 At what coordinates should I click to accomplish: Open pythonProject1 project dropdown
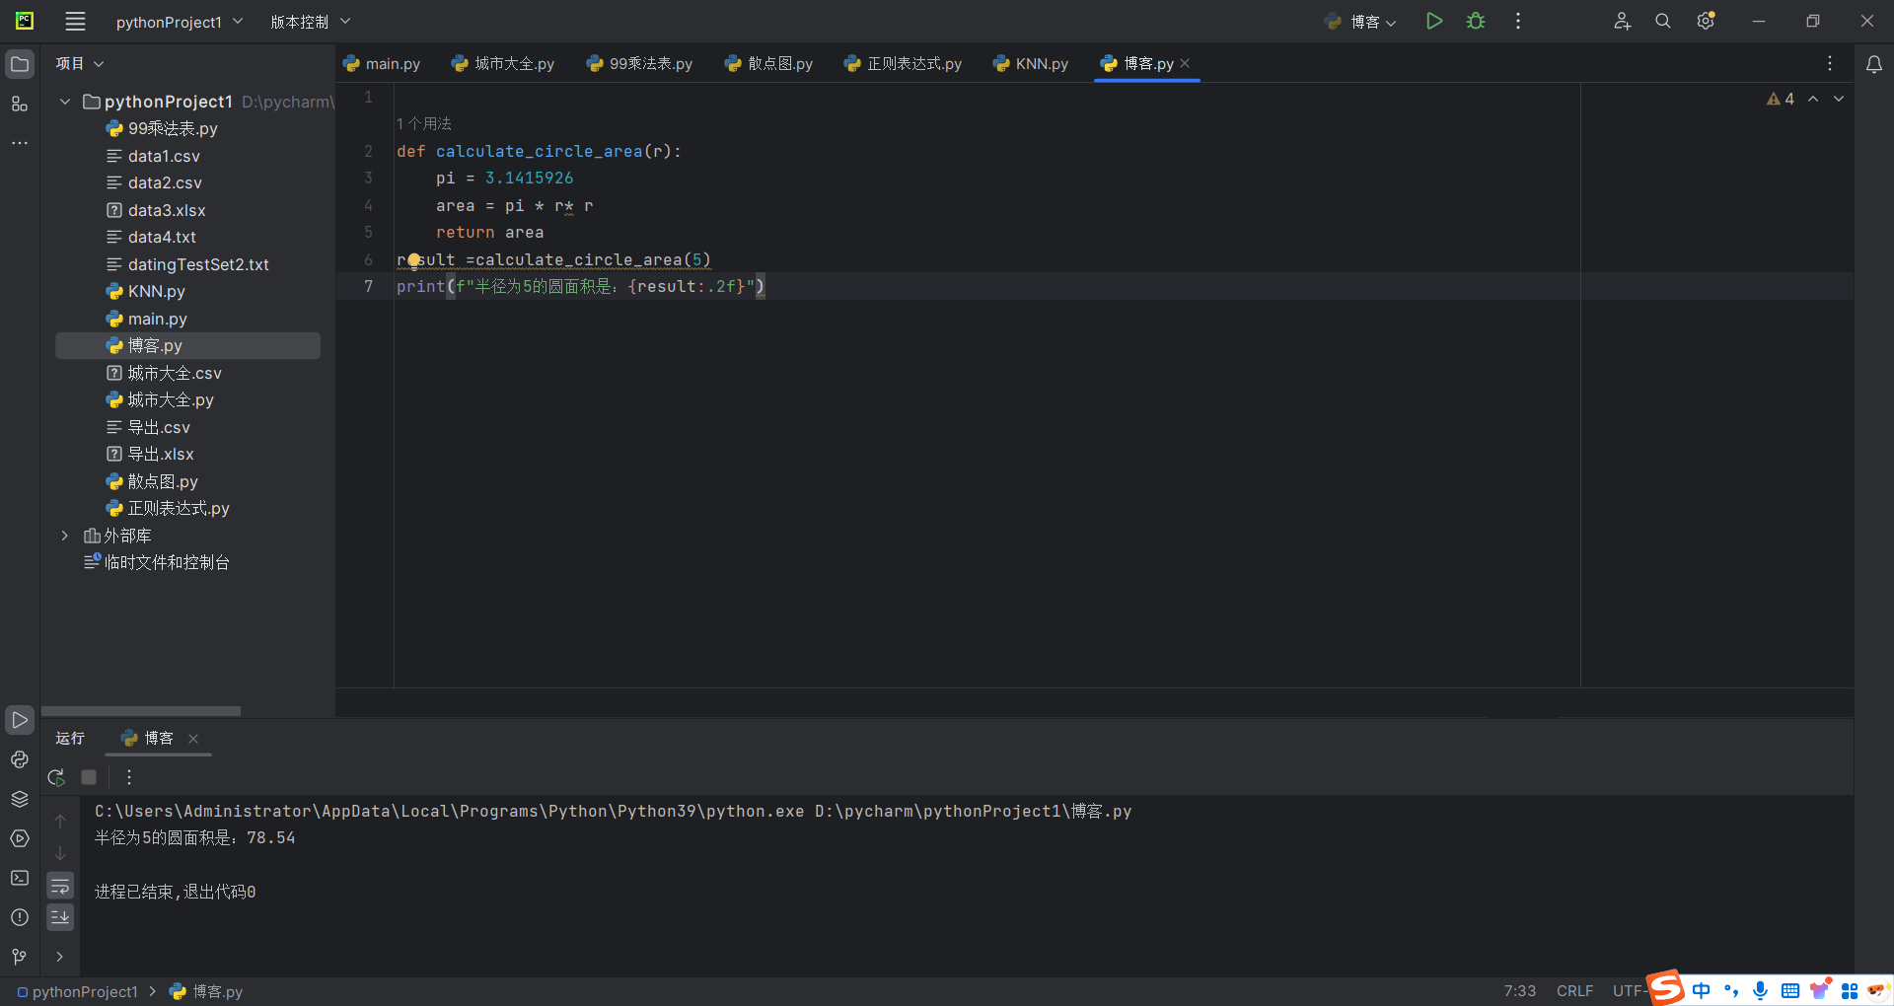[179, 22]
